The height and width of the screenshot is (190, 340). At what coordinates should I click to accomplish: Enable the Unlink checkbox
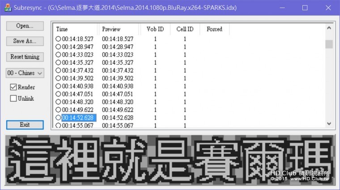click(x=13, y=99)
